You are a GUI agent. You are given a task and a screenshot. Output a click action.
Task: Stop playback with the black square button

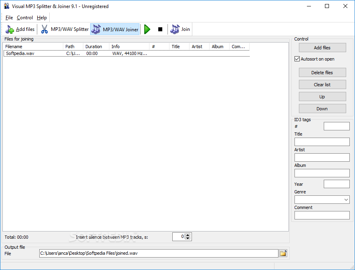pyautogui.click(x=160, y=29)
